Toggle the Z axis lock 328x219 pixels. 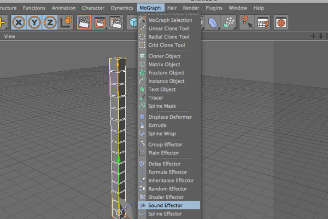point(50,22)
